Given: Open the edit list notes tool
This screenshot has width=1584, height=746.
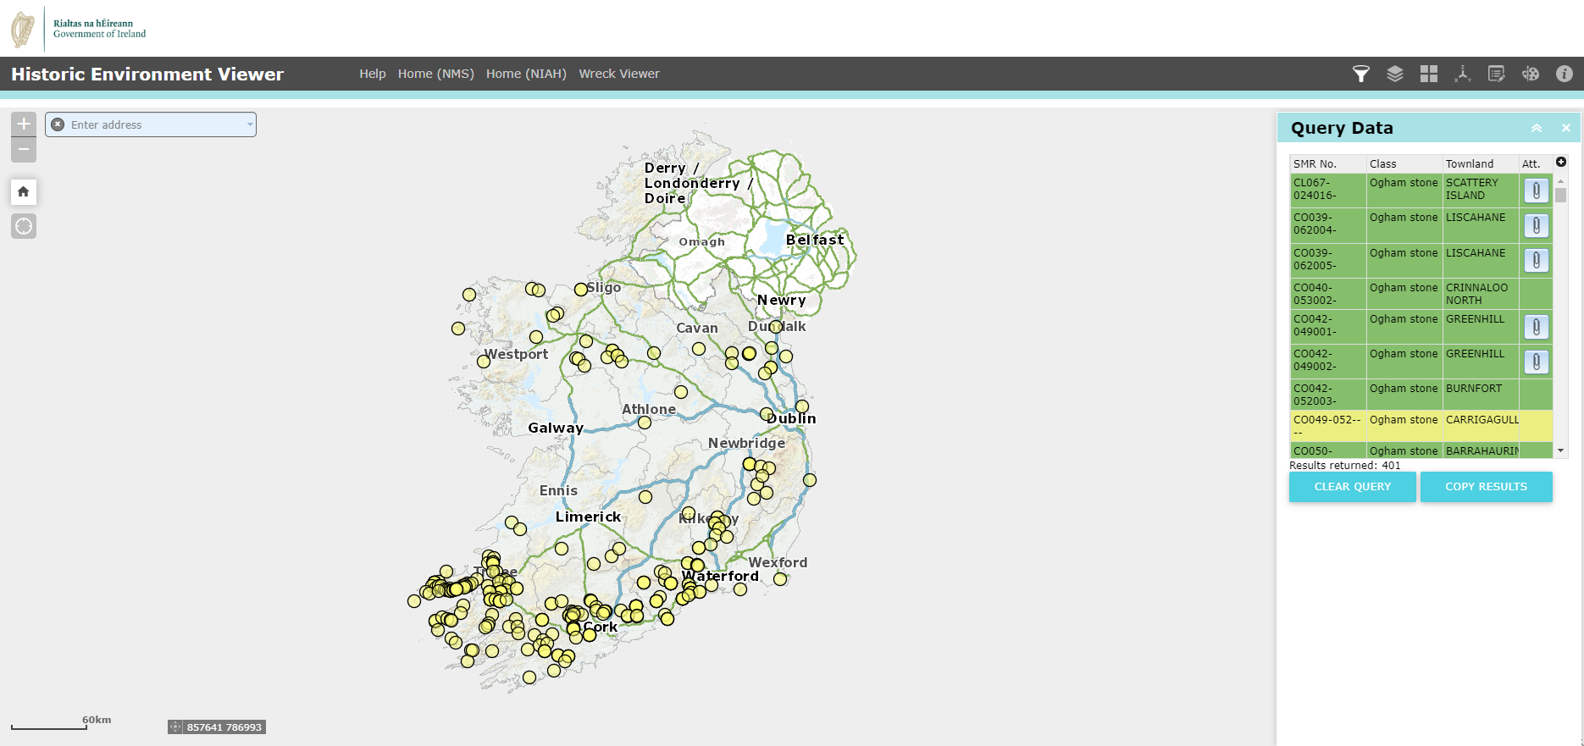Looking at the screenshot, I should click(x=1496, y=74).
